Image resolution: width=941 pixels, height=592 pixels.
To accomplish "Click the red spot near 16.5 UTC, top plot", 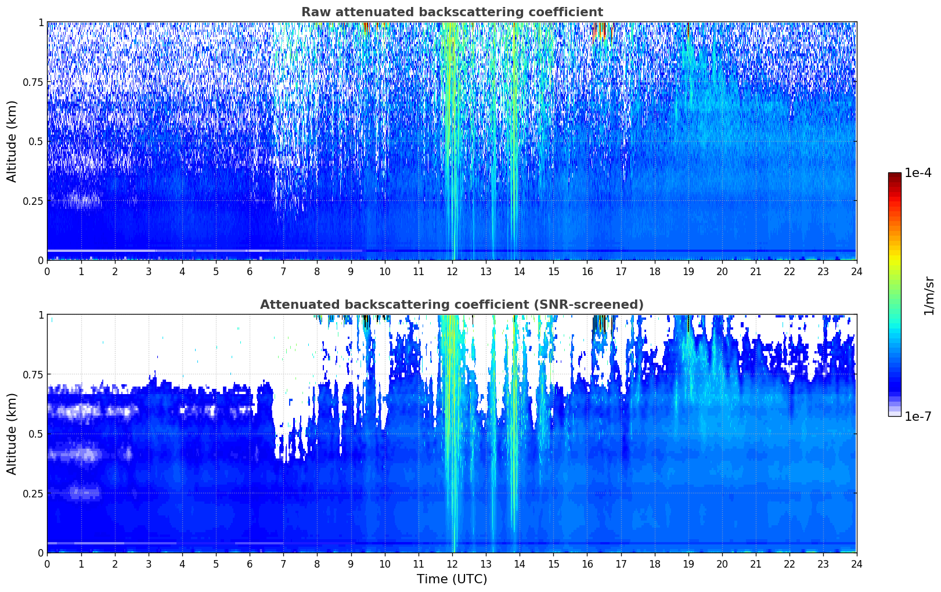I will pos(603,30).
